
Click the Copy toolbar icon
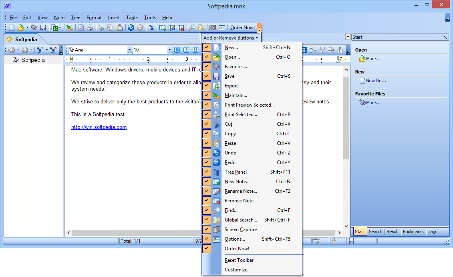[111, 28]
